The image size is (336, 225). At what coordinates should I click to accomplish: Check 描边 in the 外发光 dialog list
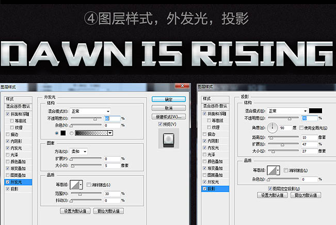(8, 134)
